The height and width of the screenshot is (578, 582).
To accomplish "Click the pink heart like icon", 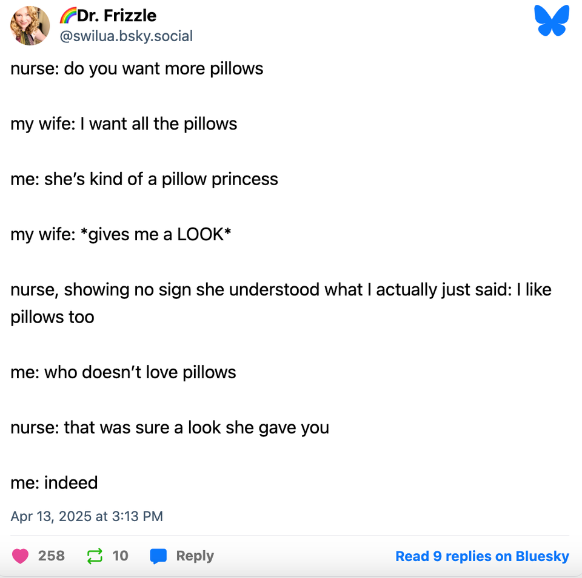I will [21, 556].
